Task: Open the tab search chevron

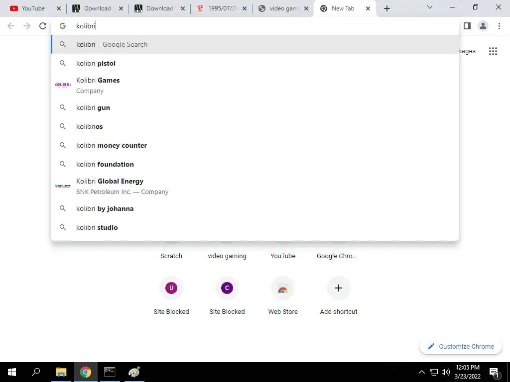Action: [430, 7]
